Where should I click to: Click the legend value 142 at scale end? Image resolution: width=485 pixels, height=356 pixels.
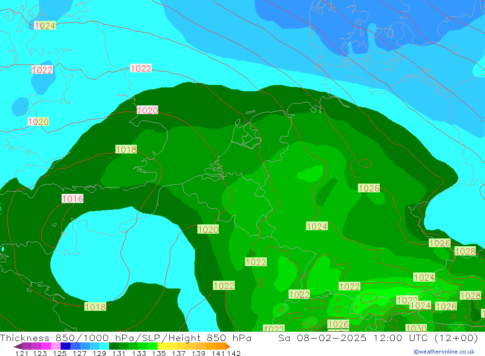click(x=234, y=353)
